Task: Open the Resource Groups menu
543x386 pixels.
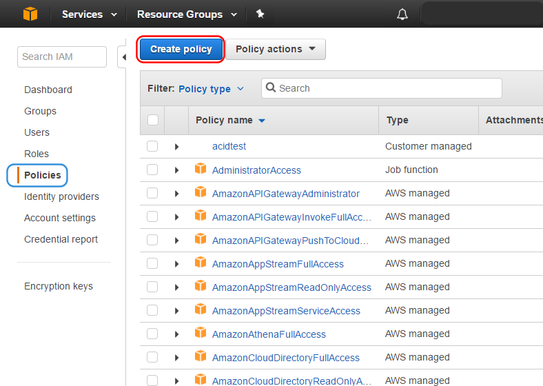Action: [187, 14]
